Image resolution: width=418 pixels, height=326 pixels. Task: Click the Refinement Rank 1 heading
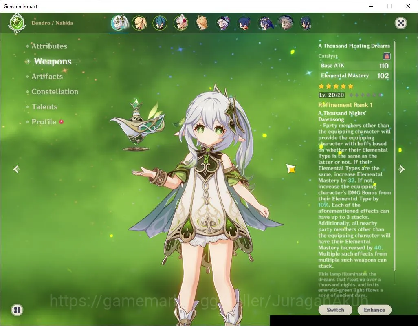[345, 105]
